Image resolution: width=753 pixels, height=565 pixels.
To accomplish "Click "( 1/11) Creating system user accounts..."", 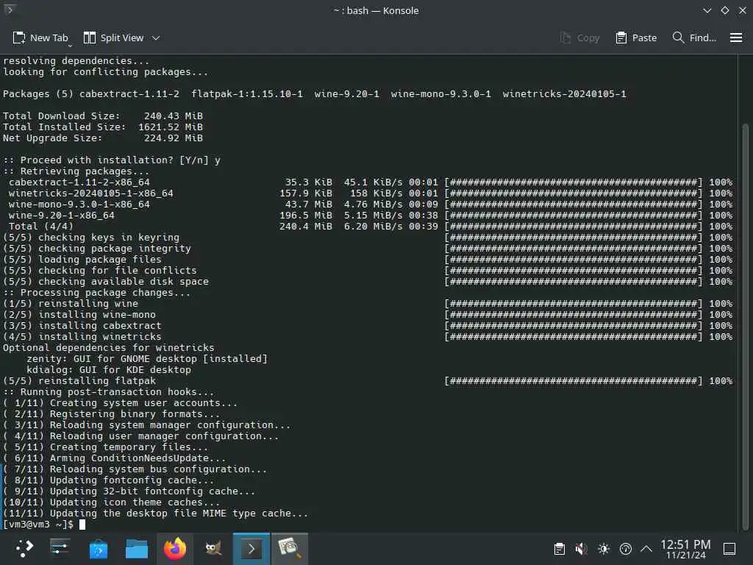I will pyautogui.click(x=120, y=403).
